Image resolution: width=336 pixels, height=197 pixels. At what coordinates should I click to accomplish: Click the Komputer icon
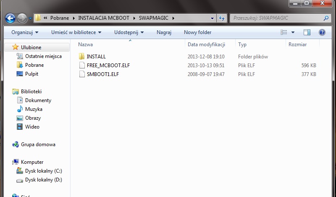click(x=16, y=162)
